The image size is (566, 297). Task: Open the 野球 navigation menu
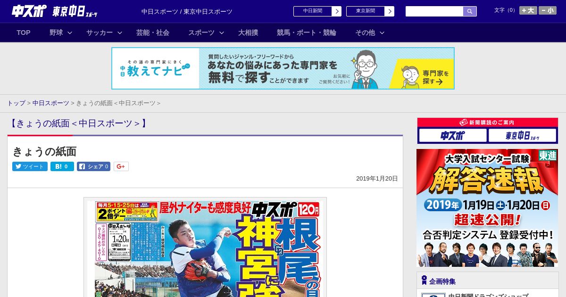pyautogui.click(x=56, y=33)
